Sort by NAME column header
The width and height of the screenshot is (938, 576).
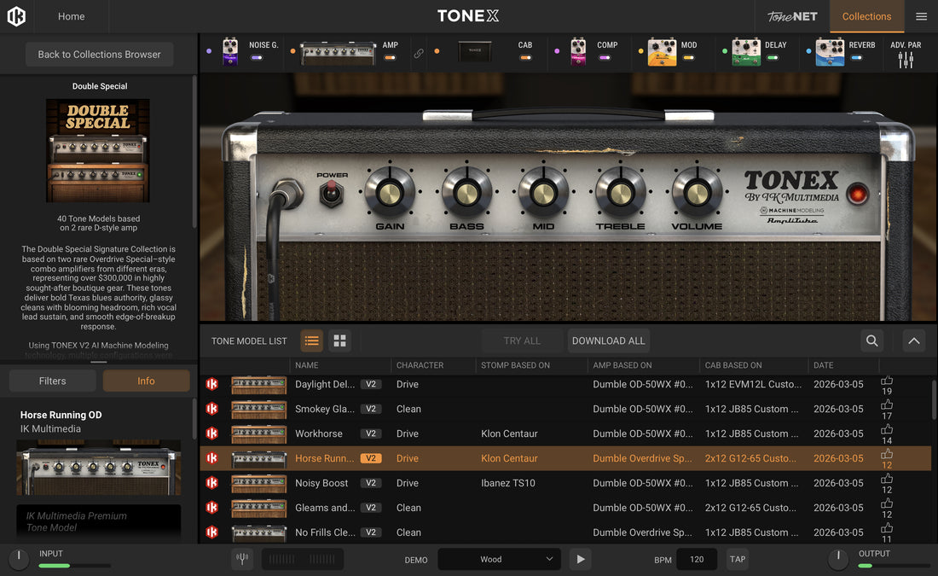(307, 365)
